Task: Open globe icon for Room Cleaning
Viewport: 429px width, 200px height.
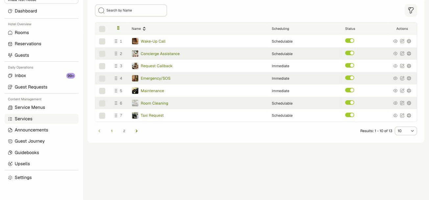Action: pos(409,103)
